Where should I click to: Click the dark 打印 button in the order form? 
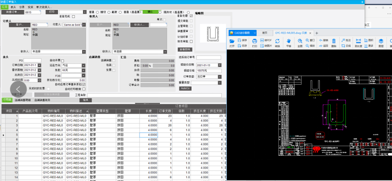click(52, 12)
